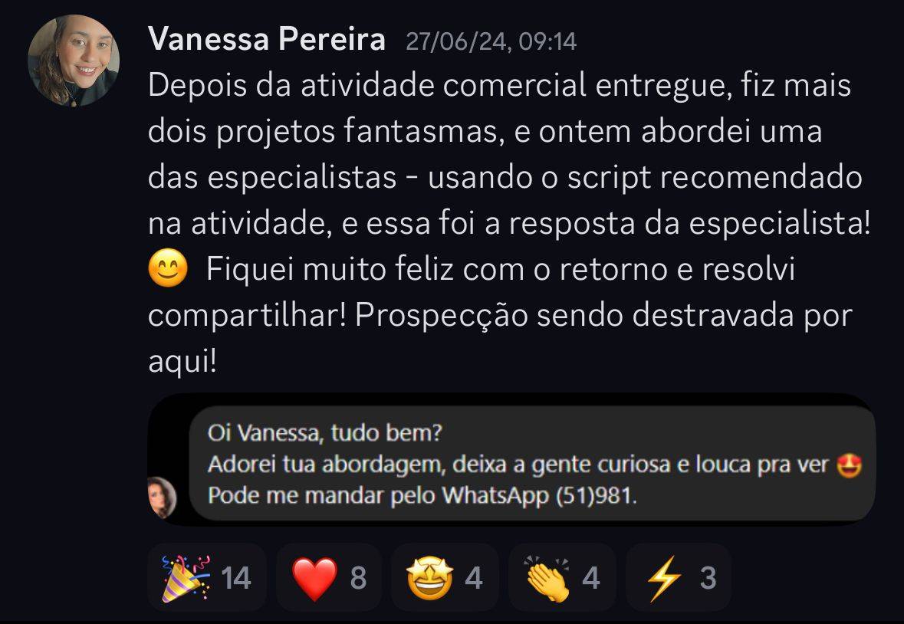Add your clapping hands reaction
The width and height of the screenshot is (904, 624).
tap(562, 578)
